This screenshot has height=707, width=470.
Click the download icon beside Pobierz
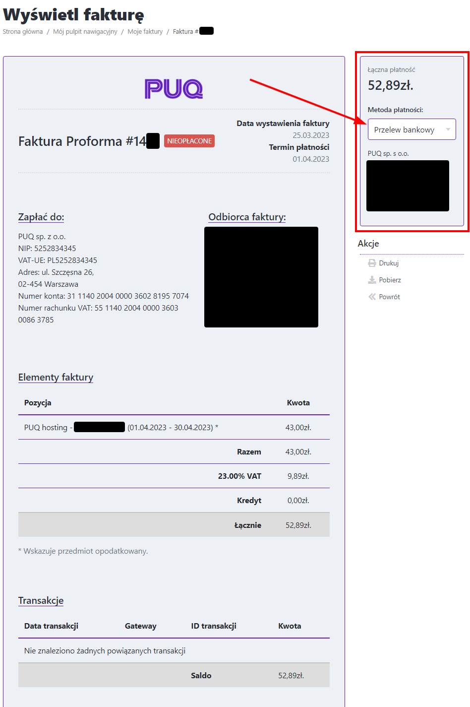[372, 280]
